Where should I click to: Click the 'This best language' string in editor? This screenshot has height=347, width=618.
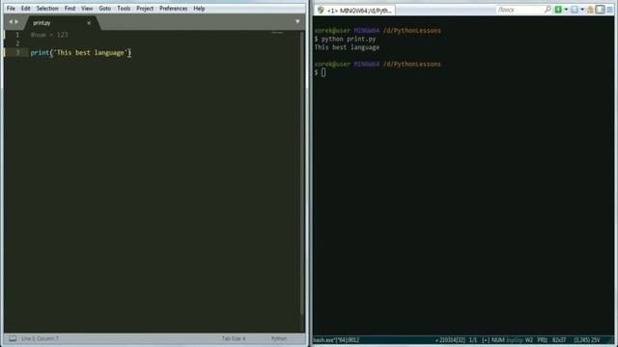click(91, 53)
